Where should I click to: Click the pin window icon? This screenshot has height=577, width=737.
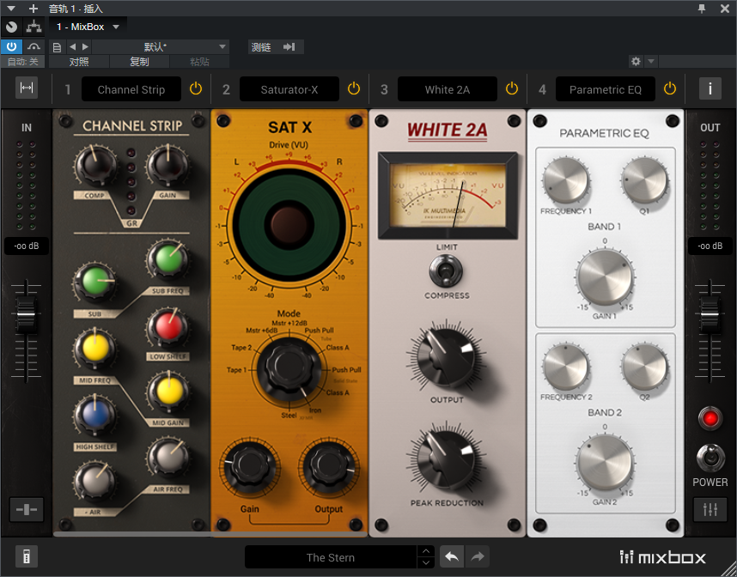[x=702, y=9]
